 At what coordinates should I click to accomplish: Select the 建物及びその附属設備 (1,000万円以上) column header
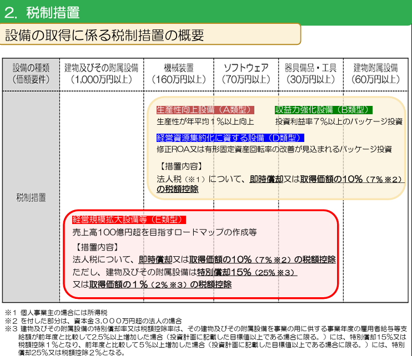(101, 73)
